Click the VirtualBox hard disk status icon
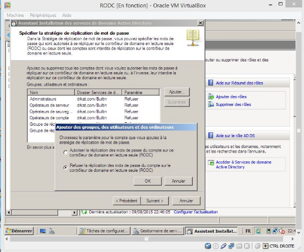The height and width of the screenshot is (252, 304). pos(208,246)
